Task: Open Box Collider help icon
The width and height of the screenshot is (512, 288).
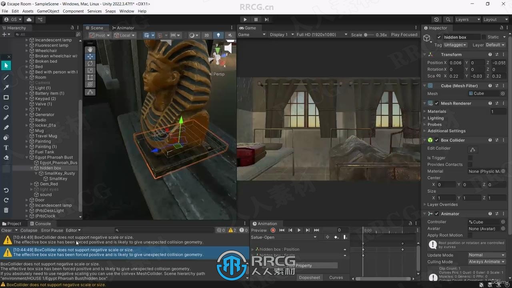Action: (490, 140)
